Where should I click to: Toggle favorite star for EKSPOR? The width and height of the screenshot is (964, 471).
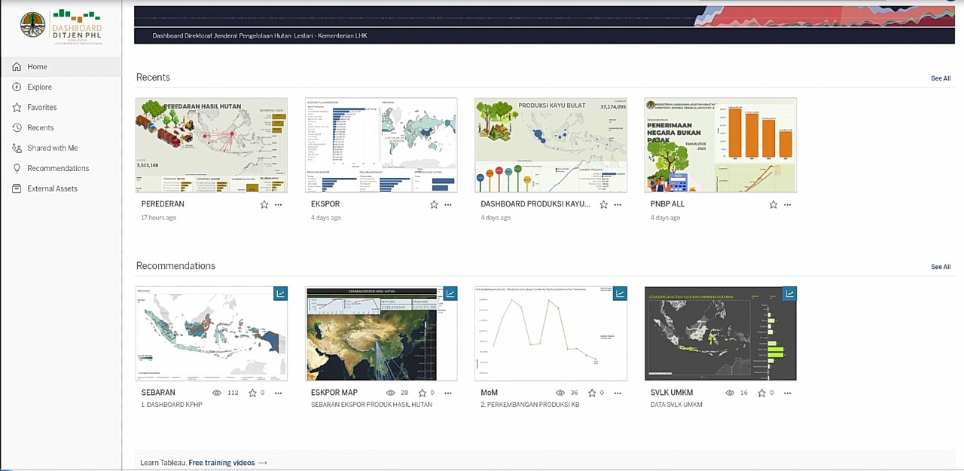click(434, 204)
